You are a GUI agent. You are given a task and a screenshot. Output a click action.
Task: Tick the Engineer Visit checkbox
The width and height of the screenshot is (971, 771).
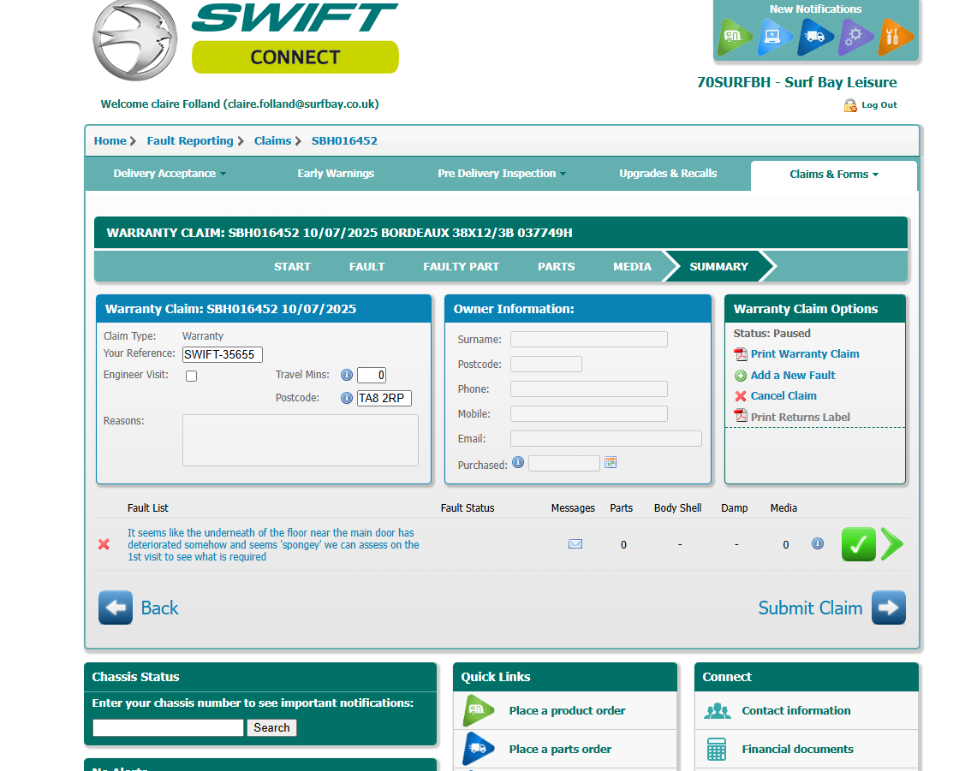(191, 377)
